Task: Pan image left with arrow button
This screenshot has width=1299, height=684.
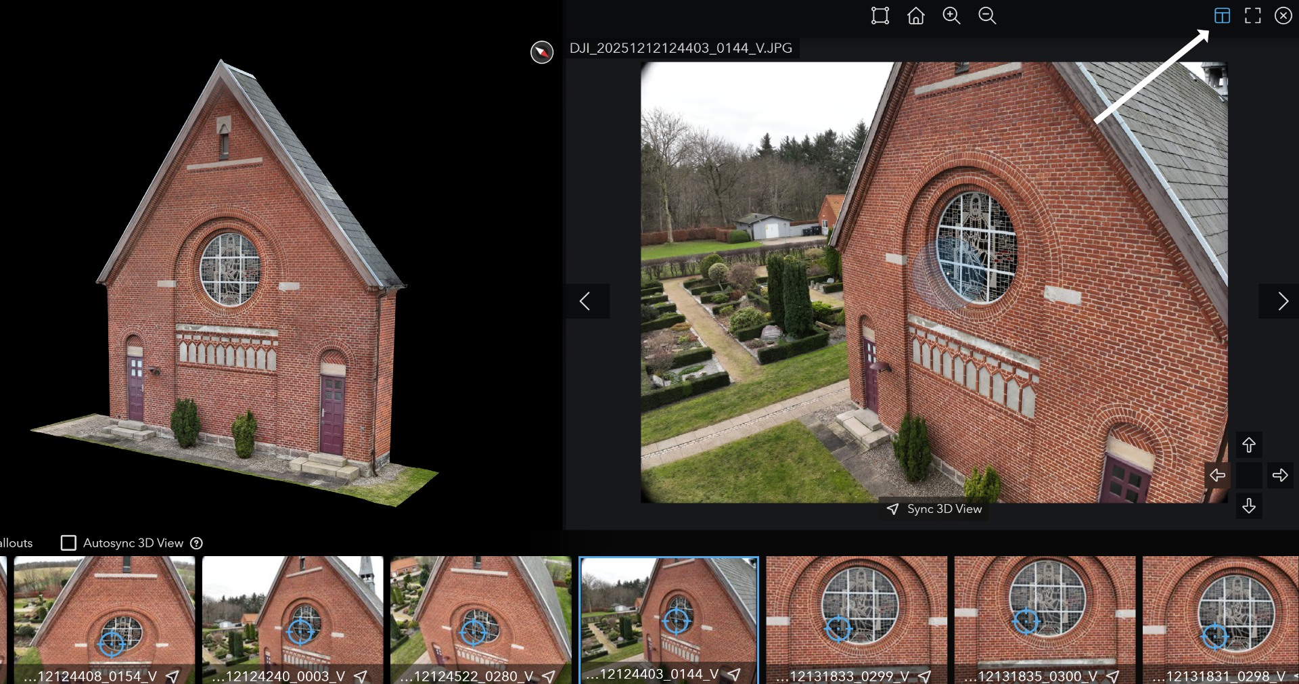Action: pos(1217,475)
